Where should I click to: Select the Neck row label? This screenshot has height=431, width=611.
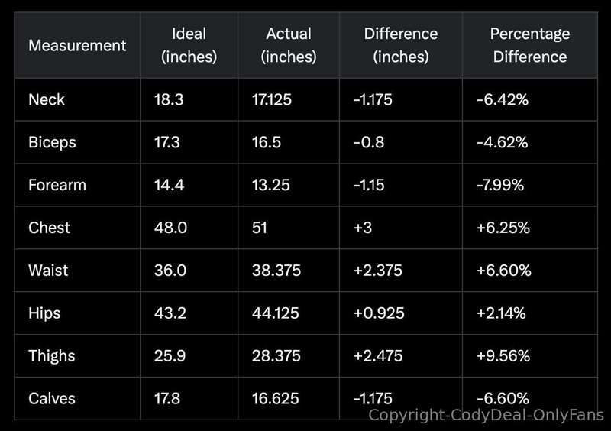(47, 99)
